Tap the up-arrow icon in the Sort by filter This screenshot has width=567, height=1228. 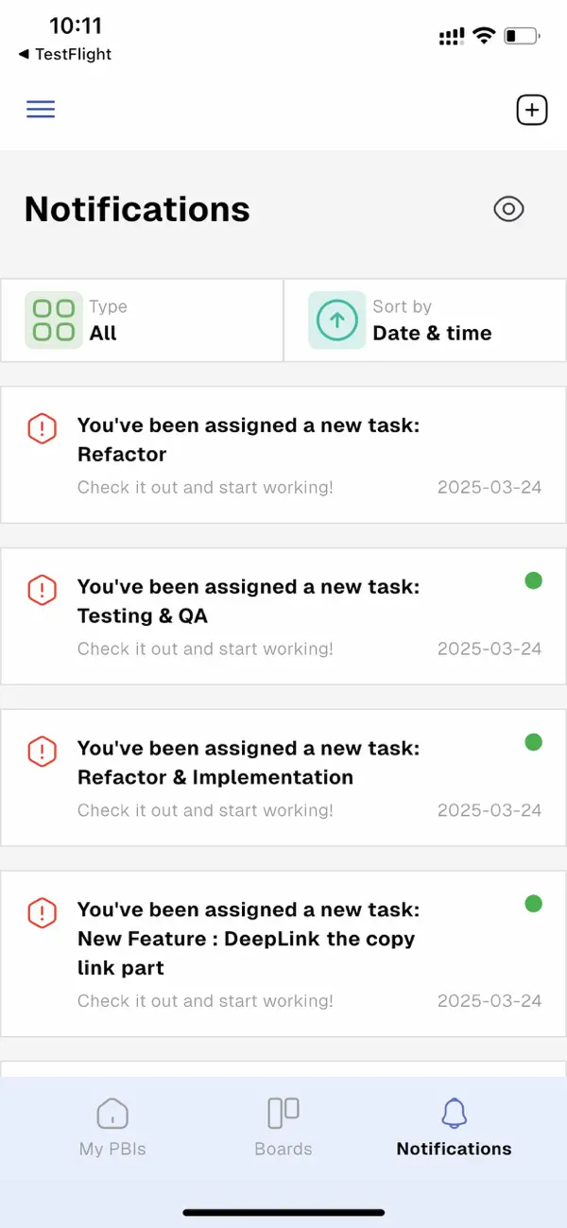pos(336,320)
